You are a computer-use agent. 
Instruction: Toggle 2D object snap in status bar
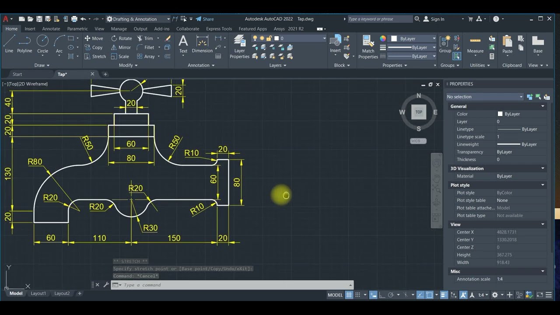pos(429,295)
